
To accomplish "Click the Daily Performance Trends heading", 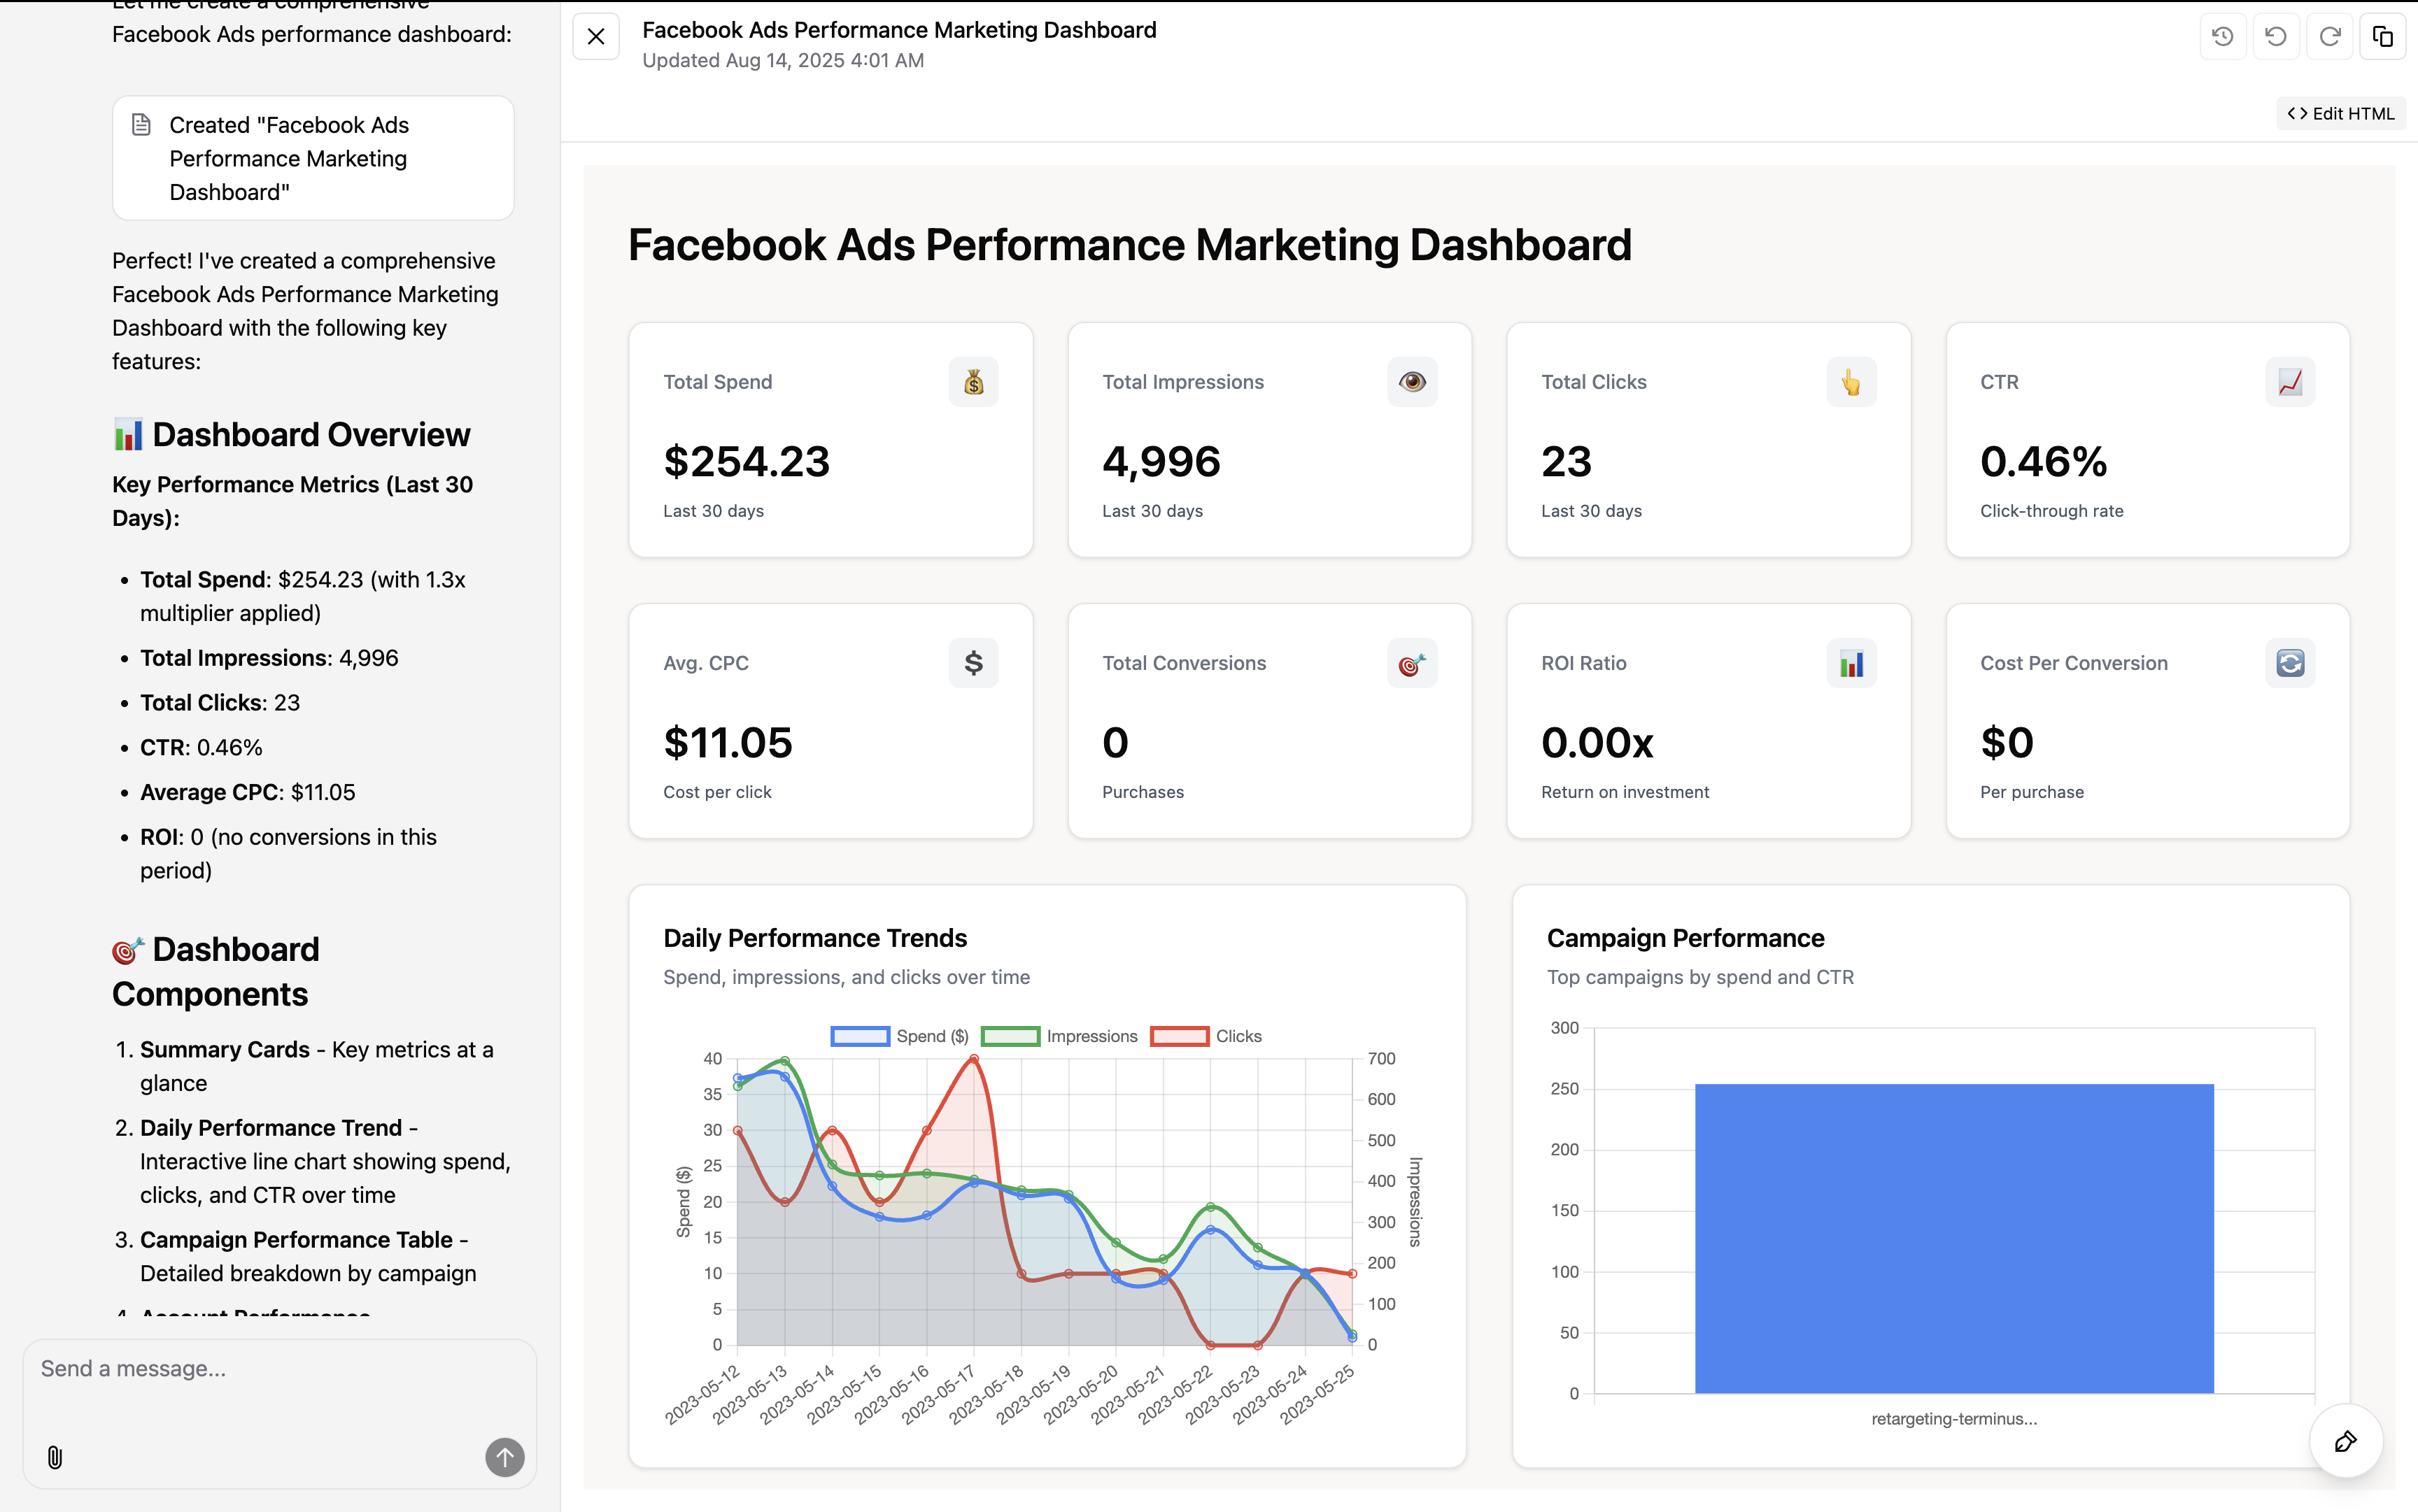I will click(814, 938).
